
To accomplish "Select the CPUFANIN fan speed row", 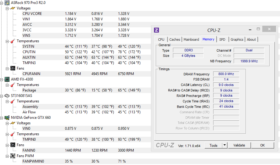I will 86,74.
